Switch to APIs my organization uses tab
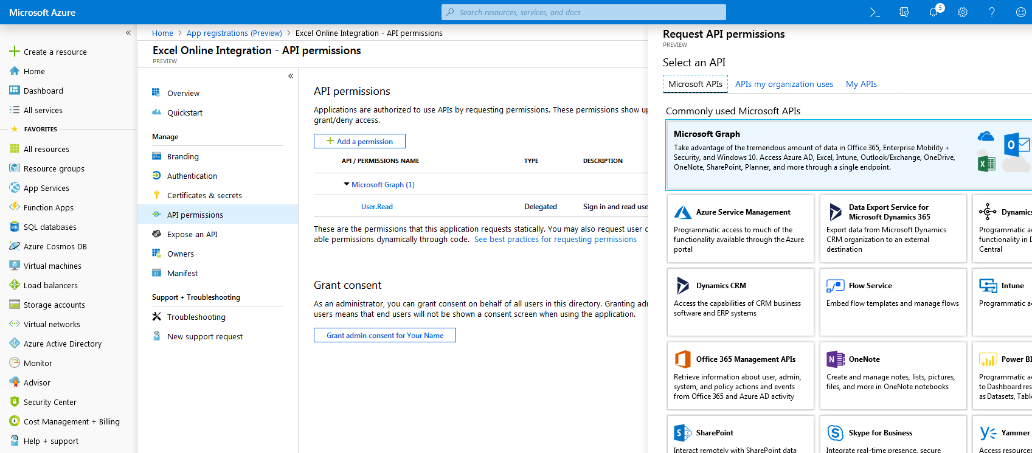 coord(783,84)
